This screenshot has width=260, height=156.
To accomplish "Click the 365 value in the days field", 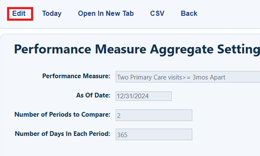I will click(122, 135).
